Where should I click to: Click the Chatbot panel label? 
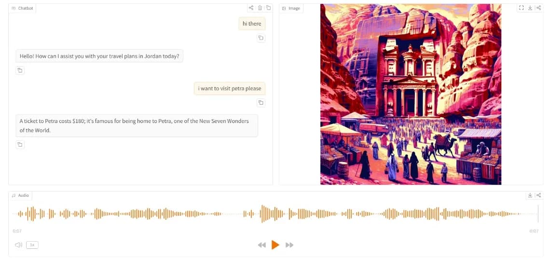[x=23, y=8]
